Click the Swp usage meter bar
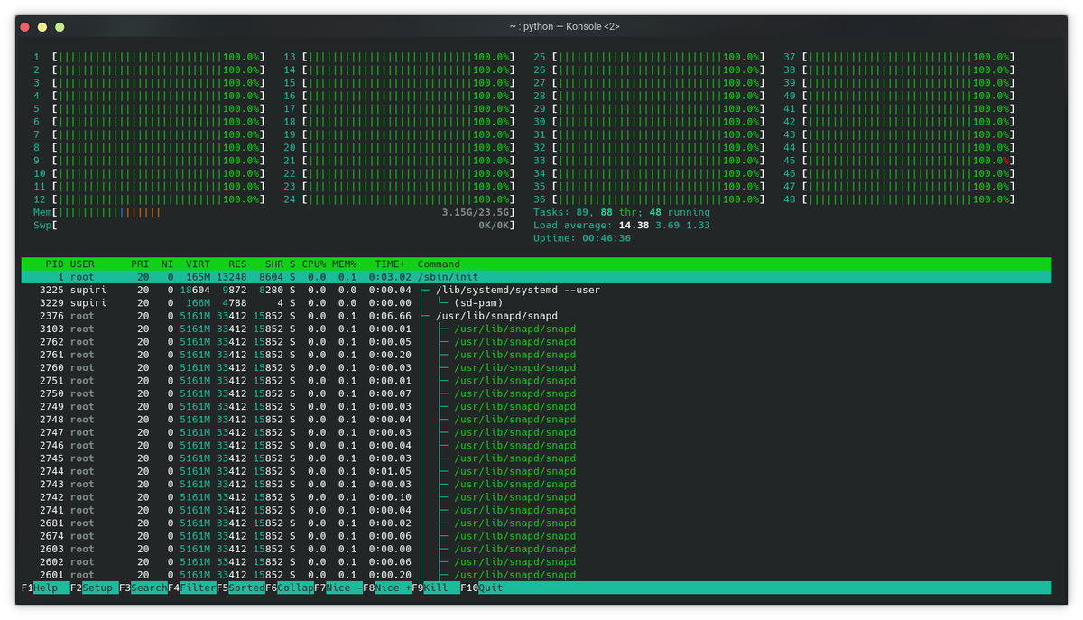 coord(274,226)
